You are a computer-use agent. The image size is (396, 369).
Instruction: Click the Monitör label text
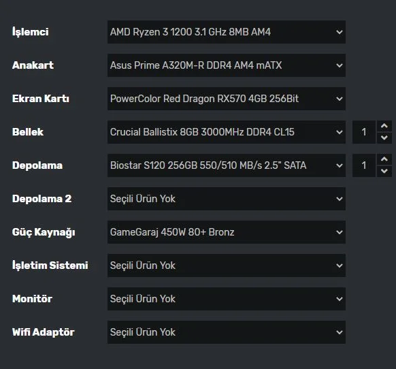click(x=33, y=299)
